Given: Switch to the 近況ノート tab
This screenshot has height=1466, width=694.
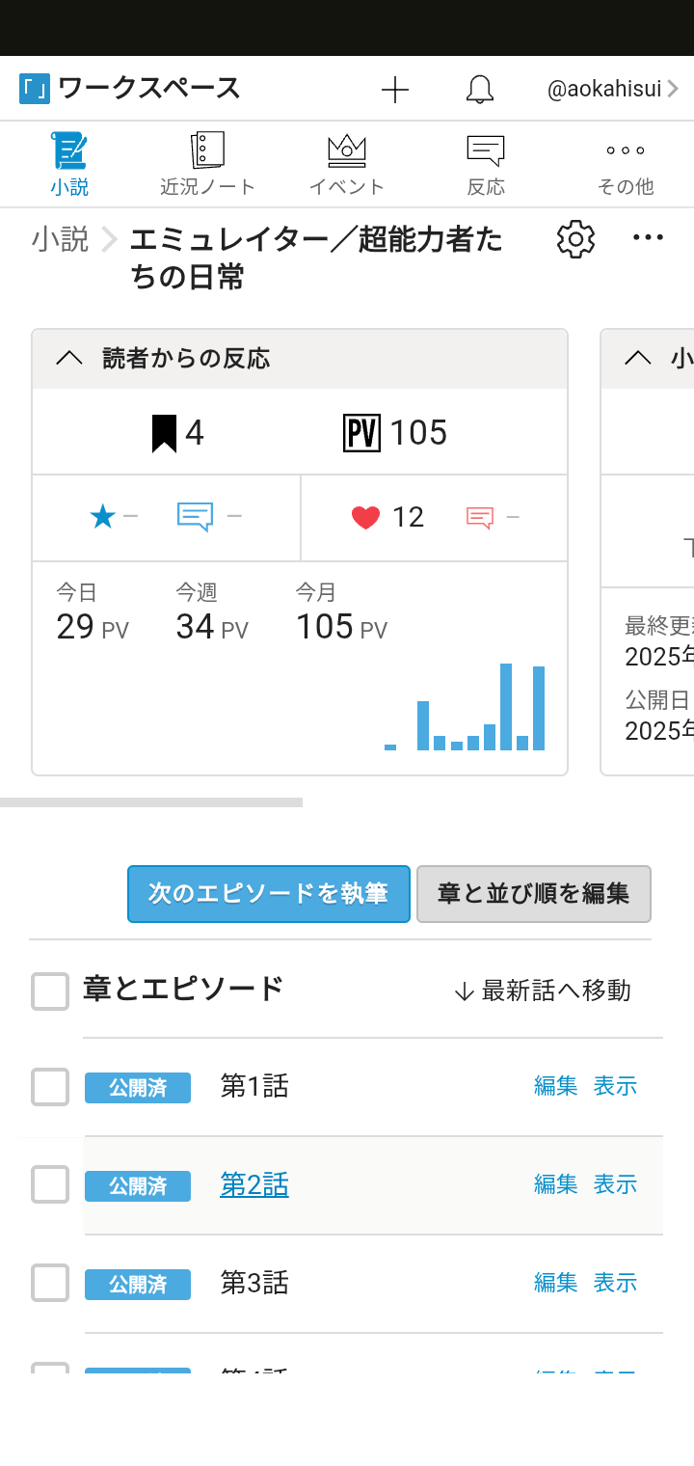Looking at the screenshot, I should click(207, 164).
